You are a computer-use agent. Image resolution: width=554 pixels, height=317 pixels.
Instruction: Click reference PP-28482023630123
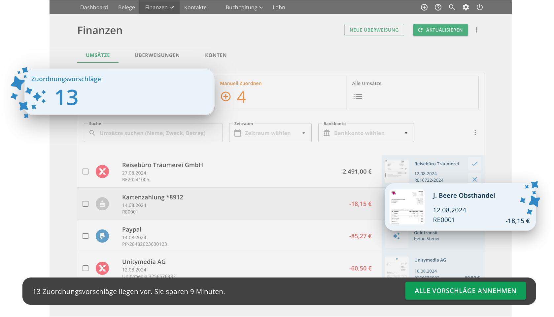tap(145, 244)
